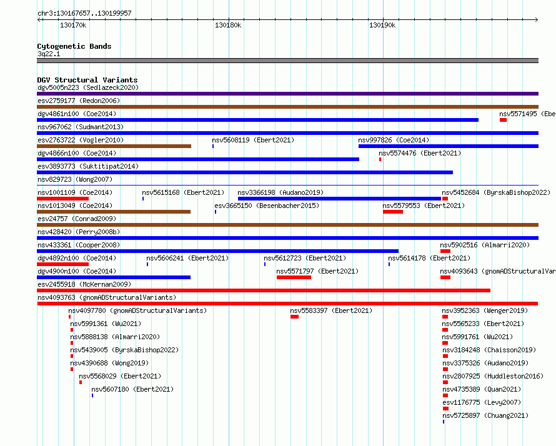Open nsv433361 (Cooper2008) variant
556x446 pixels.
click(79, 245)
